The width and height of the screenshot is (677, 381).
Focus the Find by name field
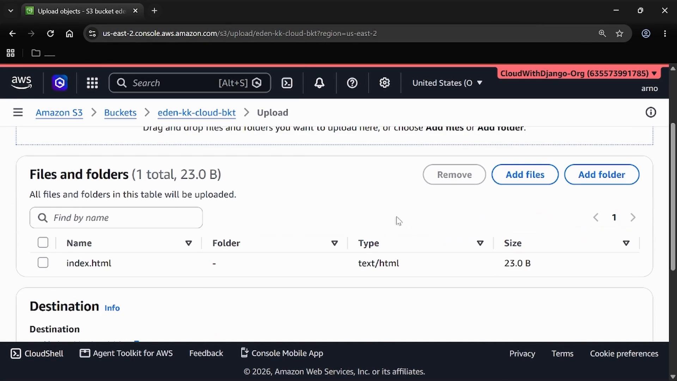click(x=116, y=218)
